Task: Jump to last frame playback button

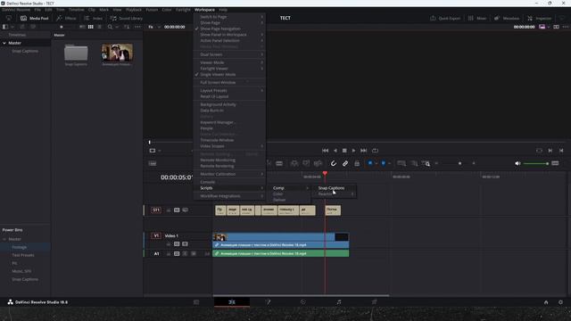Action: 363,151
